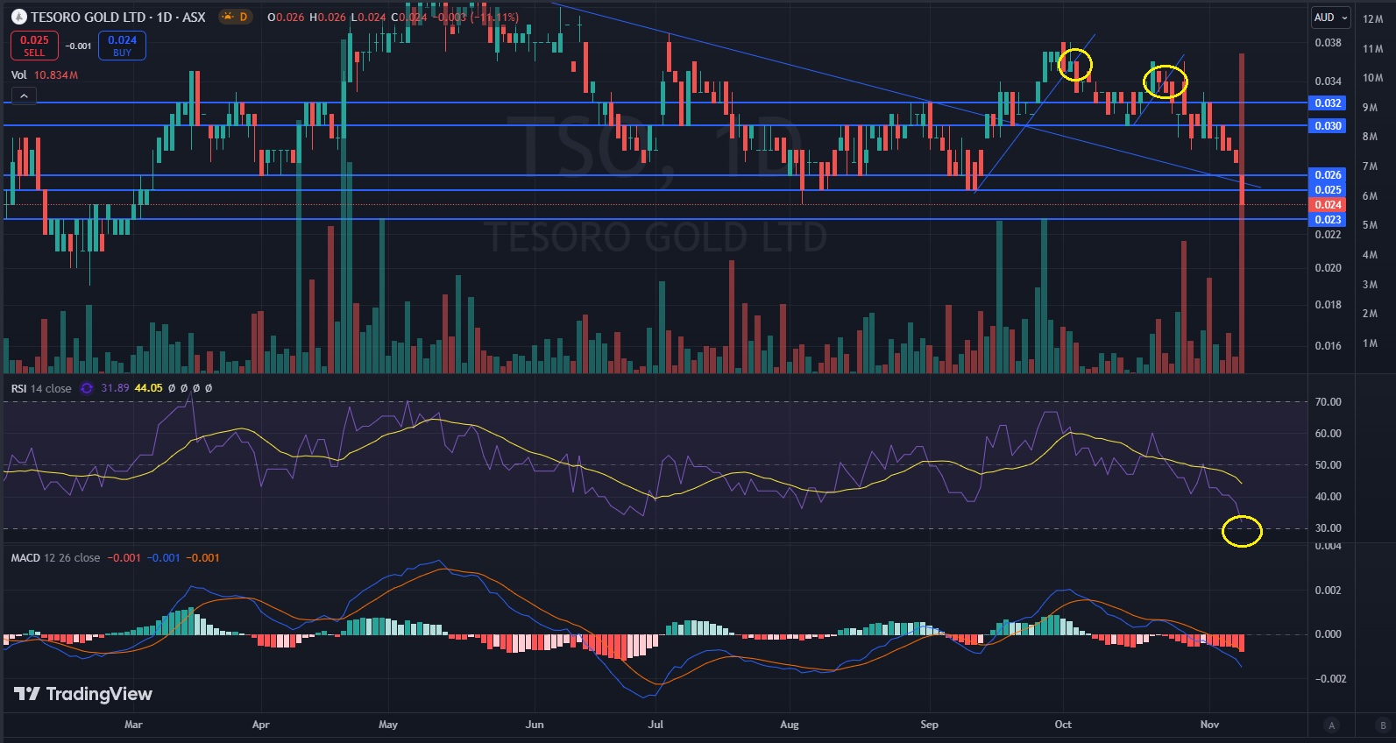Click the Tesoro Gold symbol logo icon

(x=18, y=17)
